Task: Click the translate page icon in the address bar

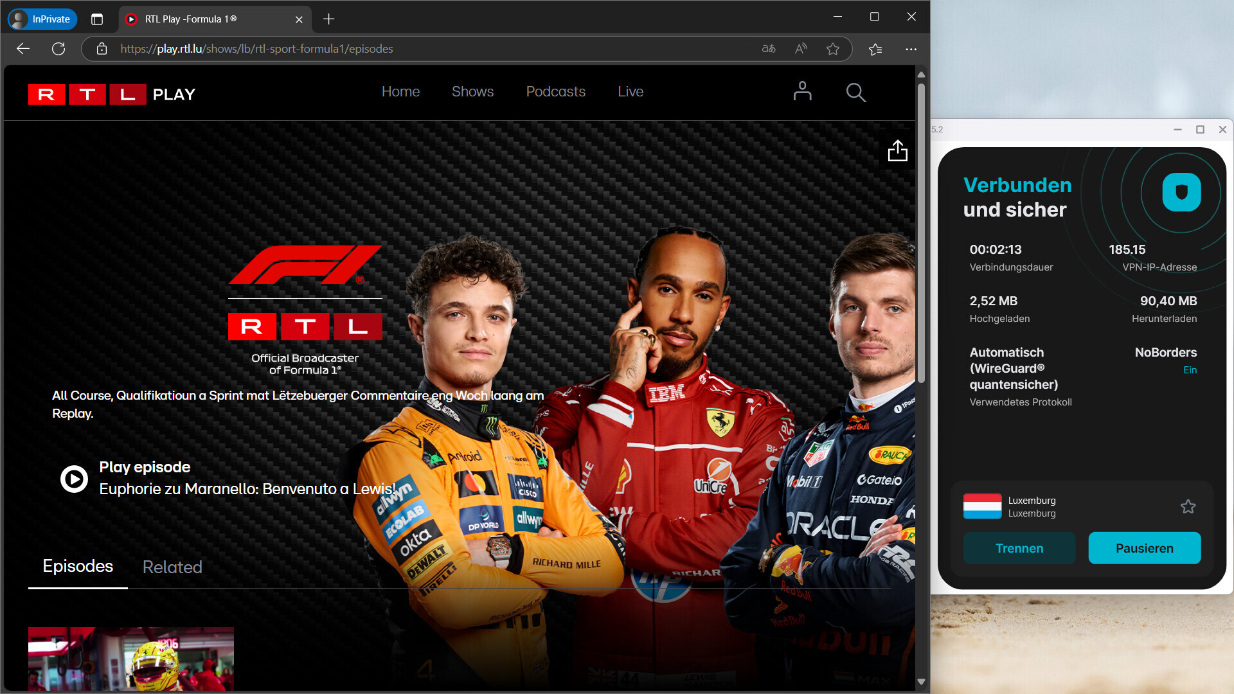Action: [x=769, y=49]
